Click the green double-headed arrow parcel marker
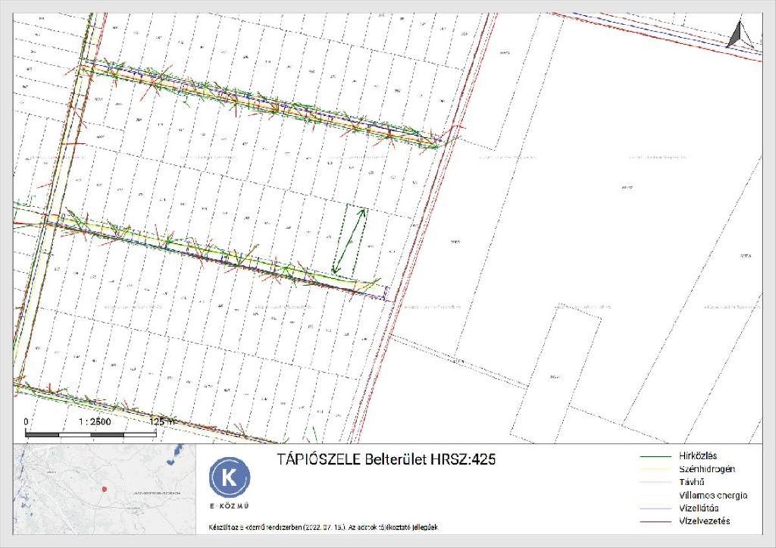The width and height of the screenshot is (776, 548). pos(349,239)
